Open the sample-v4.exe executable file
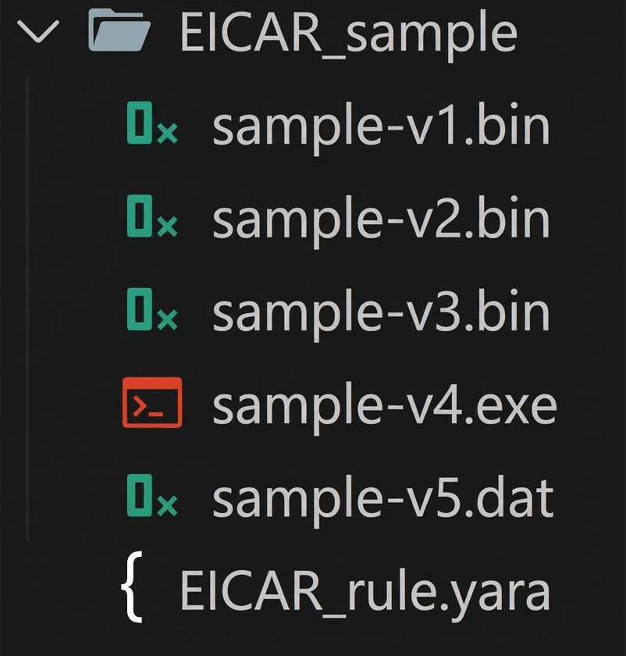 click(384, 405)
